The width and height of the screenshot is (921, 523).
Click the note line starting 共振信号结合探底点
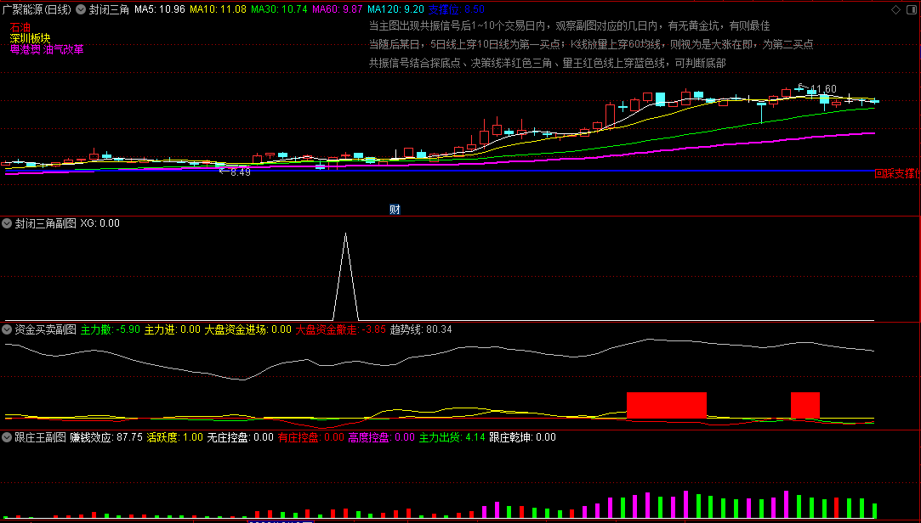pyautogui.click(x=549, y=64)
